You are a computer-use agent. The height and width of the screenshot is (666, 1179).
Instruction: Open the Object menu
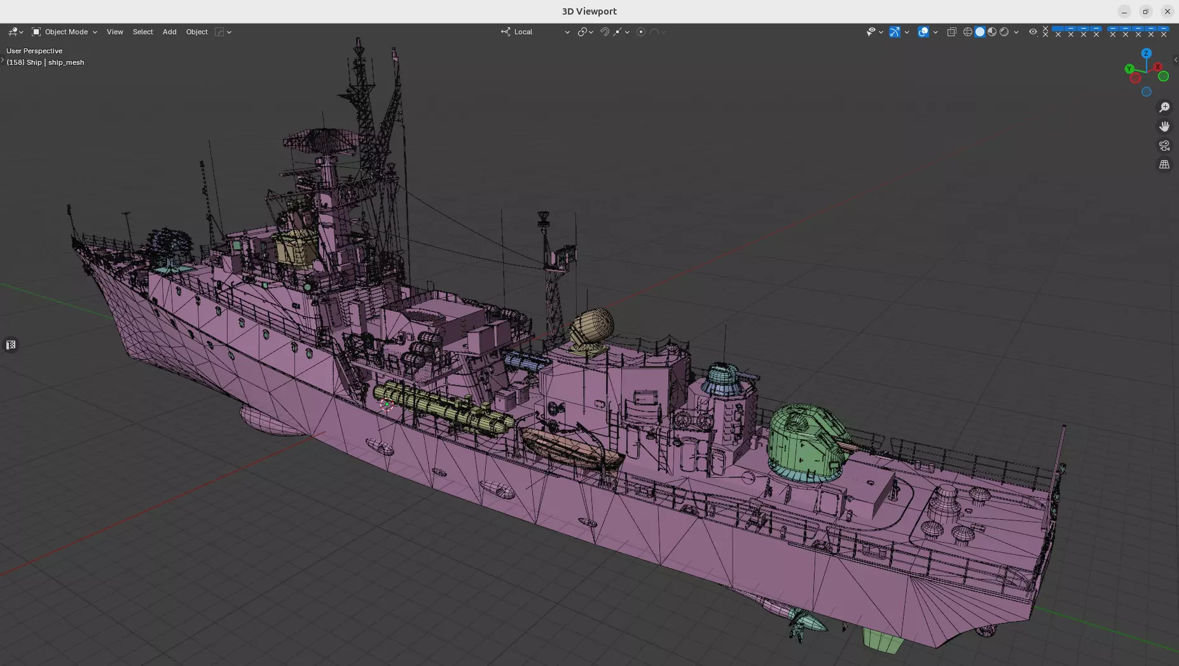click(197, 32)
